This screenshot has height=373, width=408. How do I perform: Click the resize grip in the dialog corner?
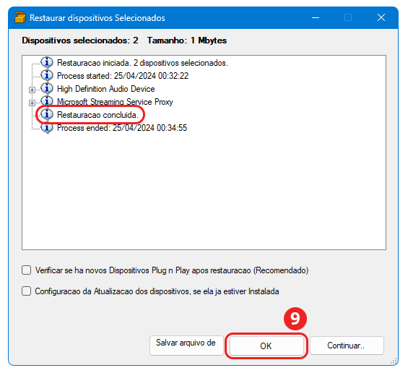394,361
